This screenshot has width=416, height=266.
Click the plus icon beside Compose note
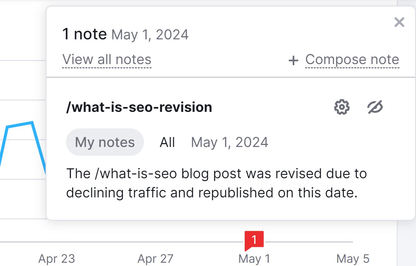click(293, 60)
